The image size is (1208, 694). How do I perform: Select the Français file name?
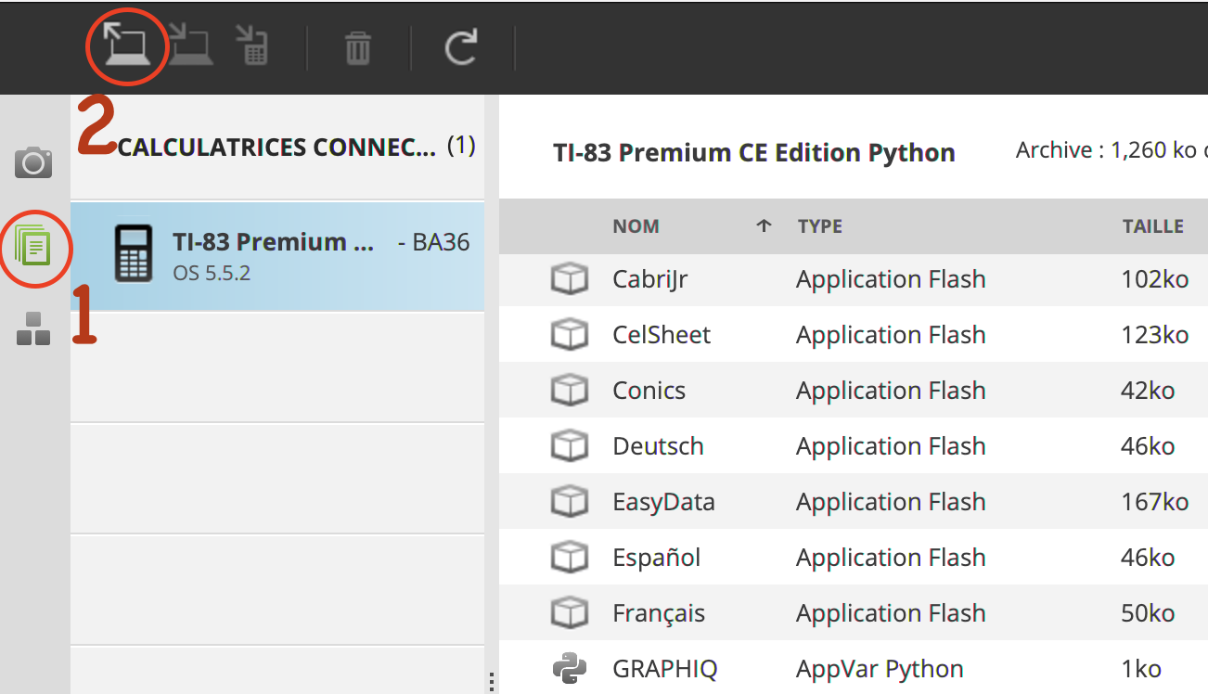[659, 614]
